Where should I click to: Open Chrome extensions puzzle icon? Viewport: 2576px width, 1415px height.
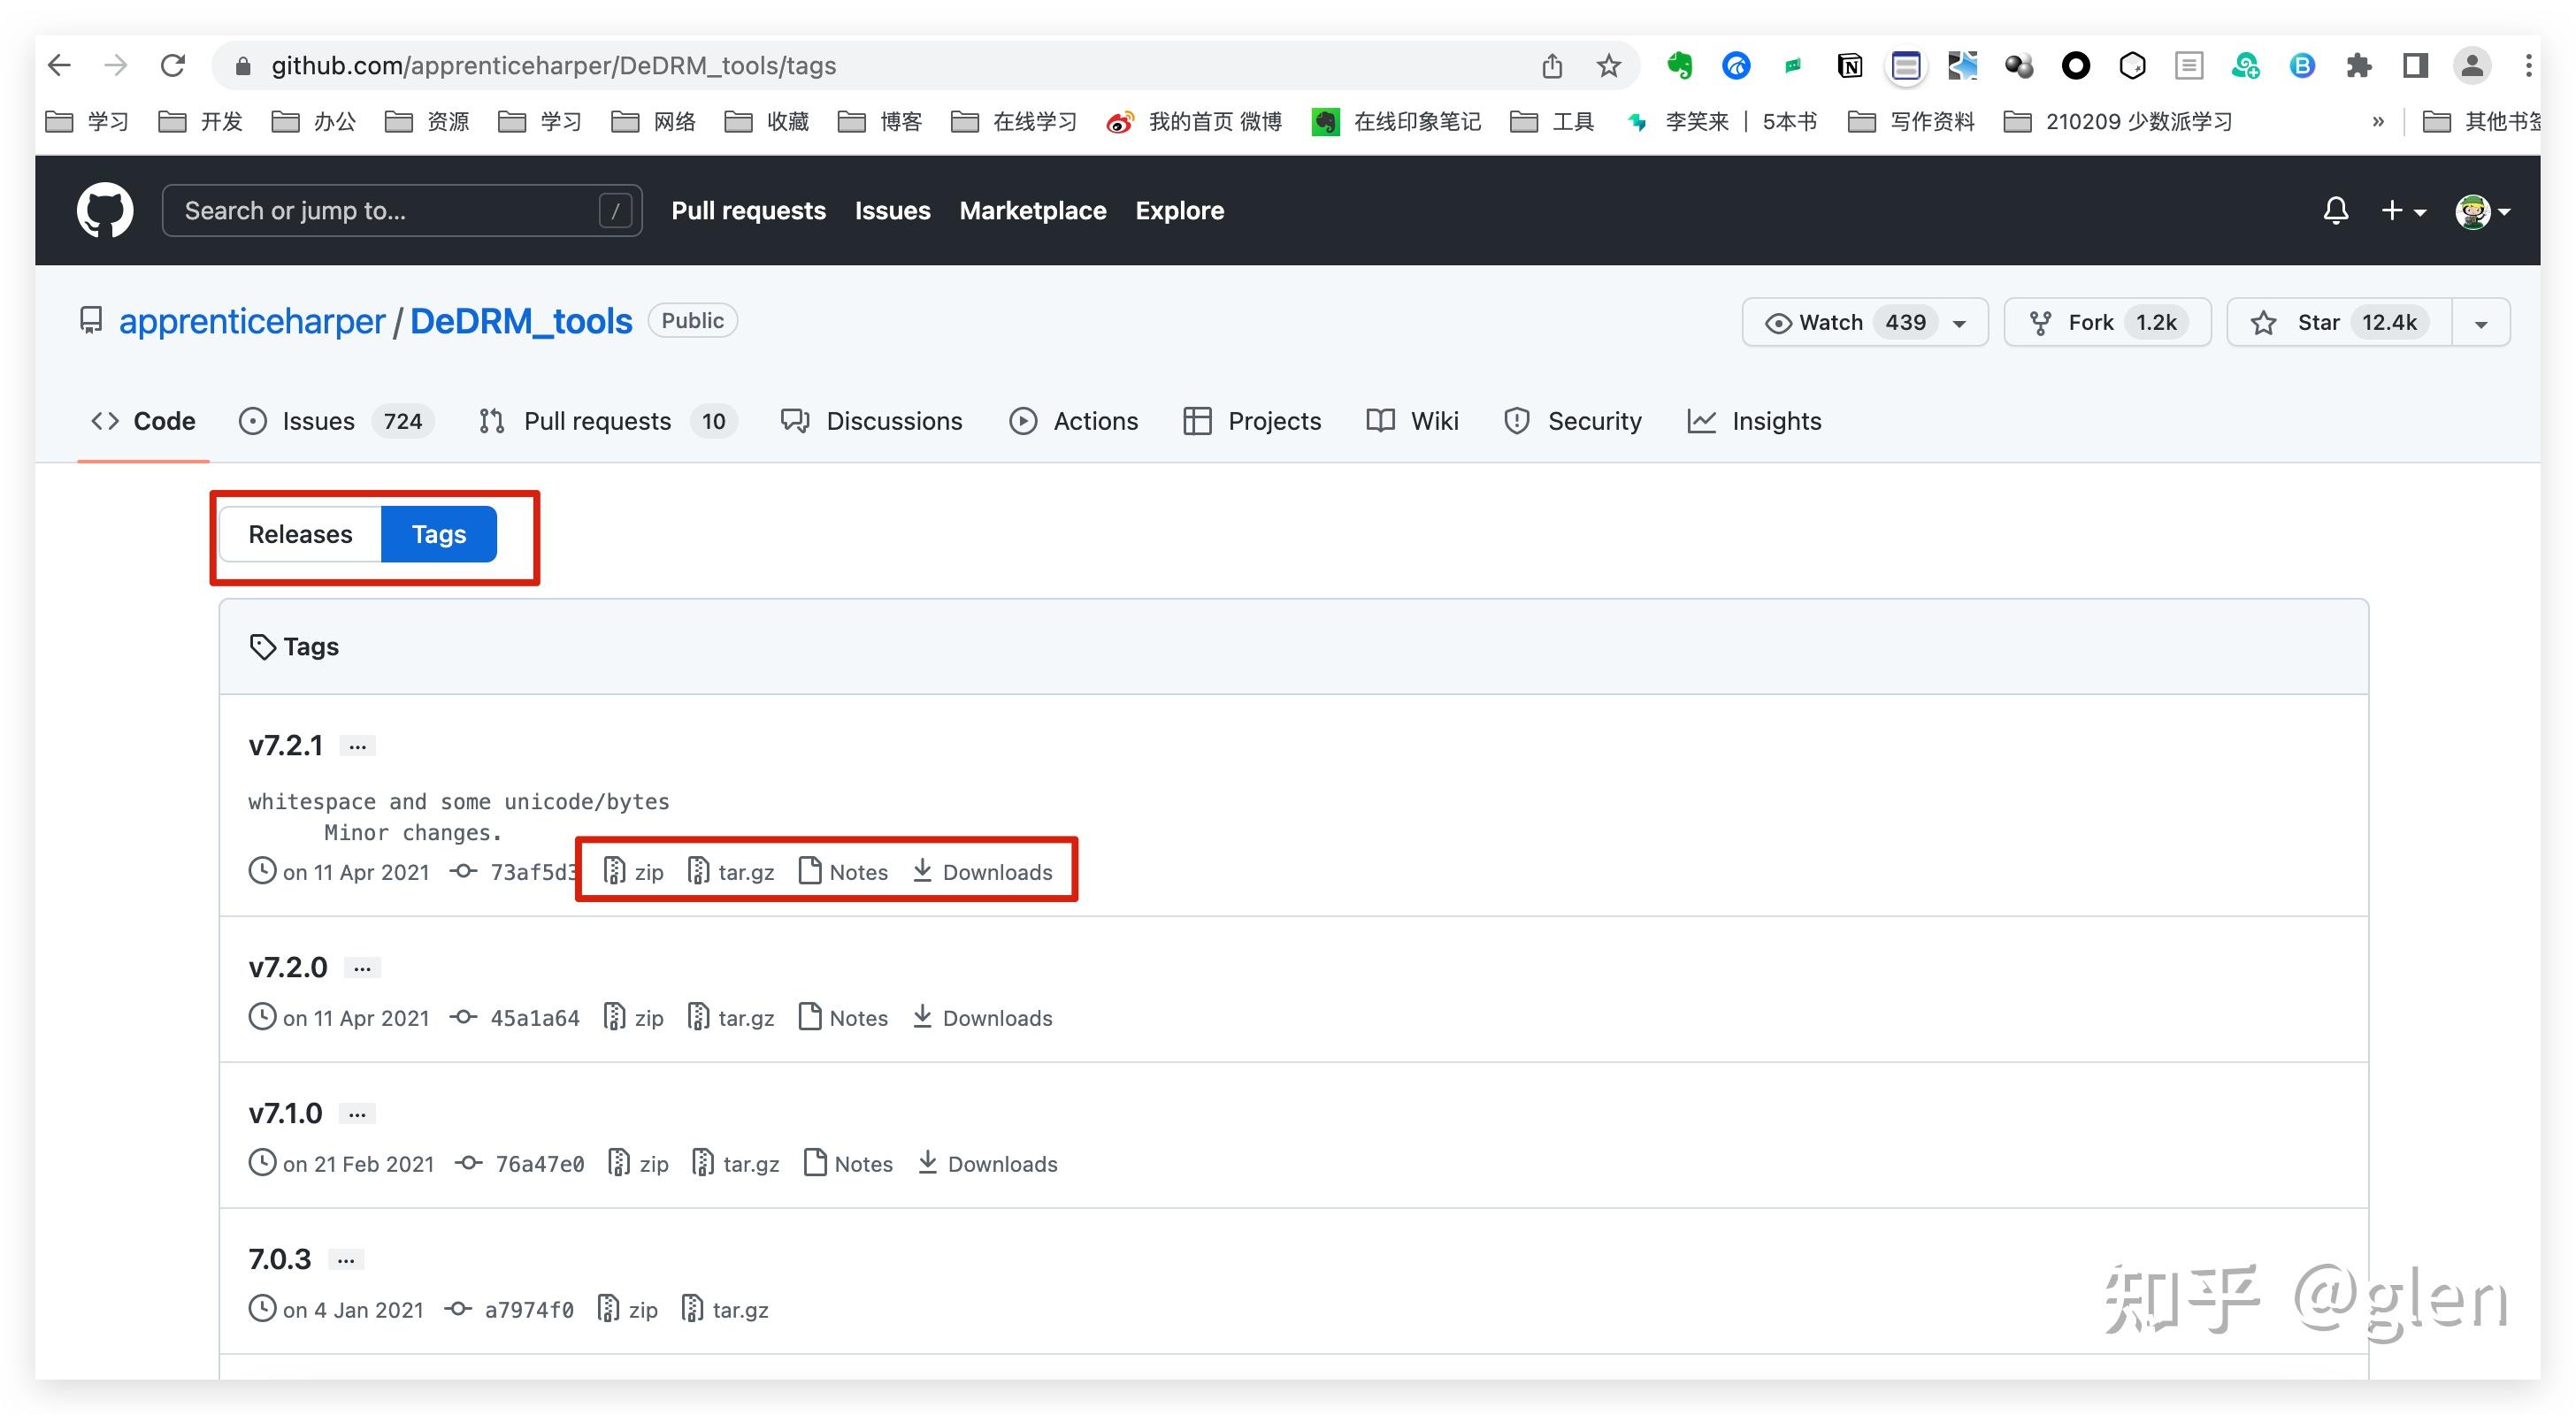pyautogui.click(x=2358, y=66)
